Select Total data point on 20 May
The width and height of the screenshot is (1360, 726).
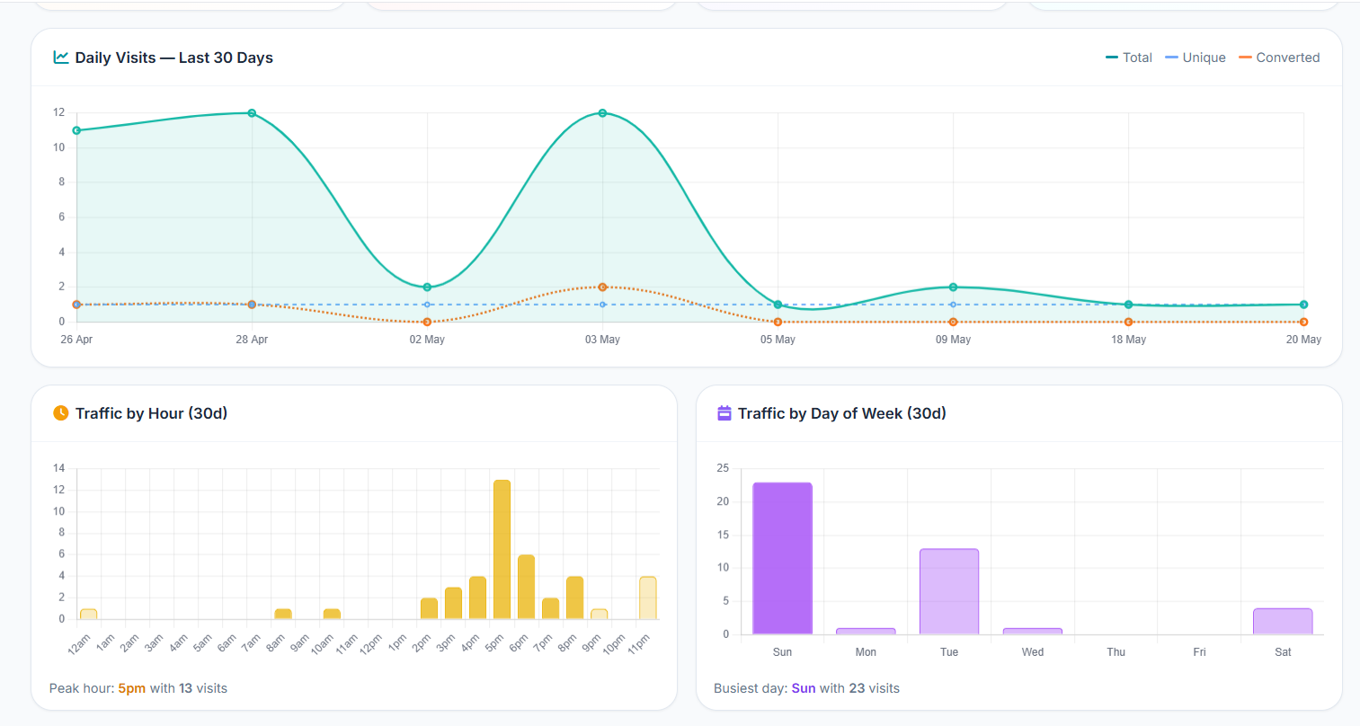click(1303, 305)
